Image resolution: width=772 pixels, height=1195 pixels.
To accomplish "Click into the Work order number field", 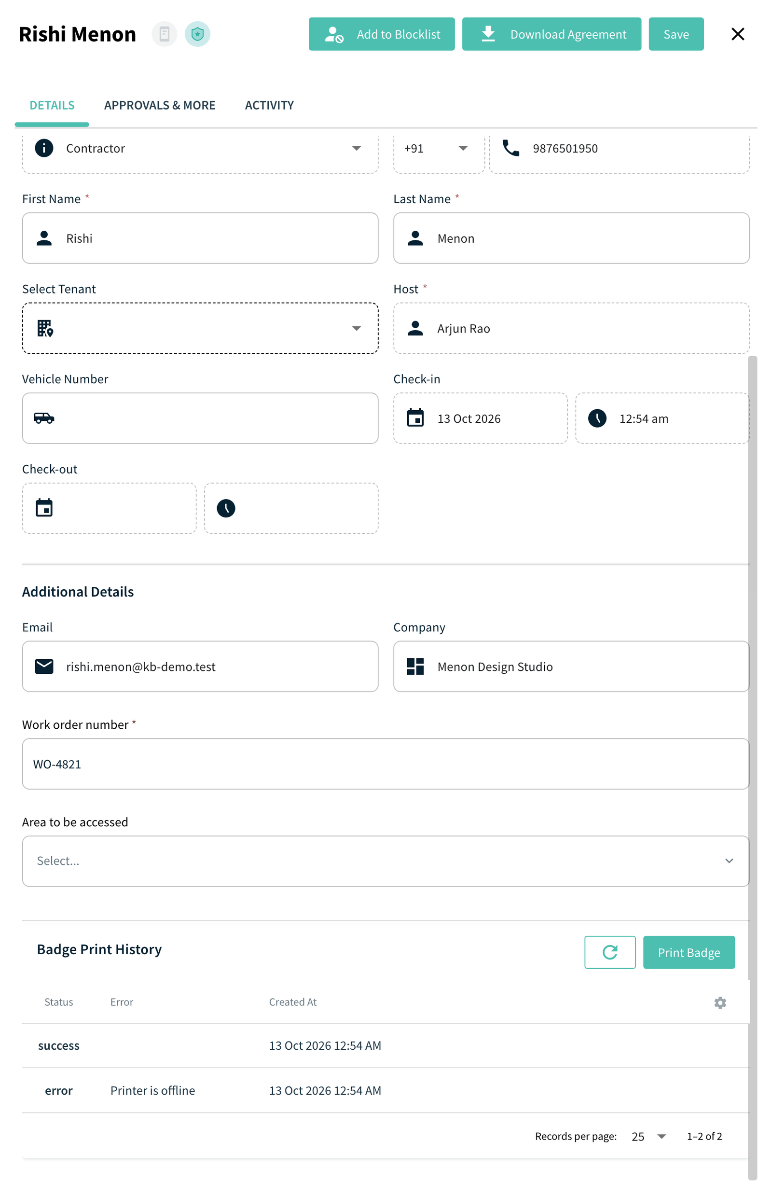I will tap(386, 764).
